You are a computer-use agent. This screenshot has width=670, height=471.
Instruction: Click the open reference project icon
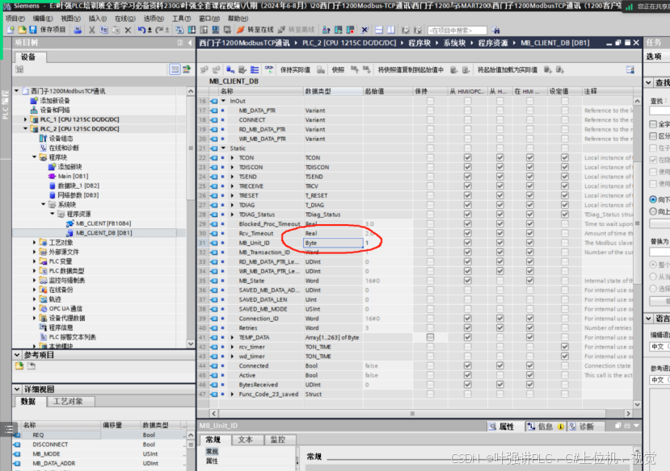19,365
